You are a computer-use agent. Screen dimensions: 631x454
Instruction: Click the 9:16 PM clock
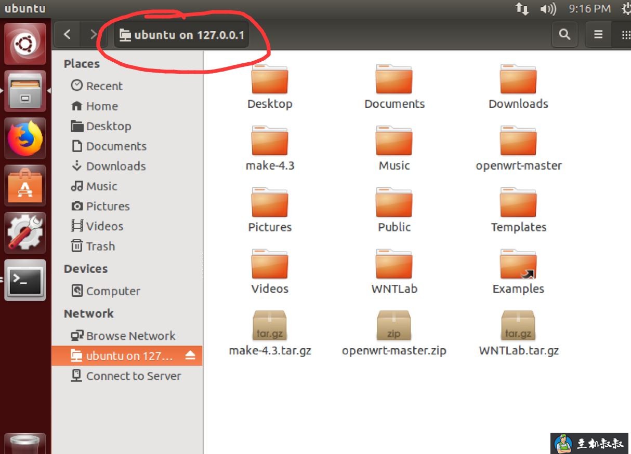(x=589, y=8)
